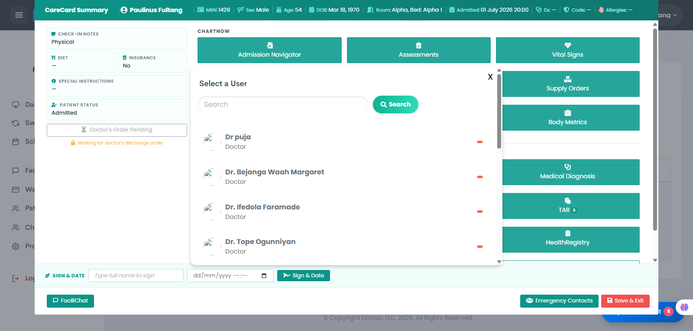Click the Special Instructions card
The width and height of the screenshot is (693, 331).
point(117,85)
